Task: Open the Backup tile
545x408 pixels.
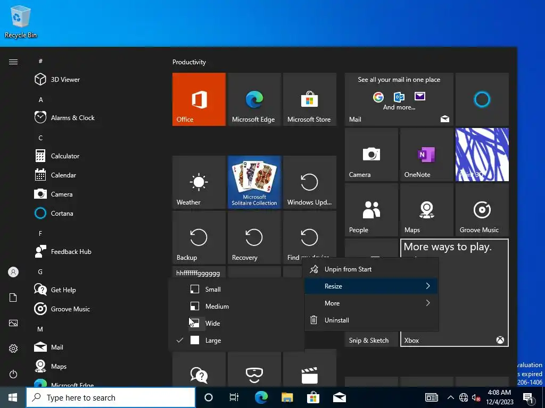Action: click(199, 237)
